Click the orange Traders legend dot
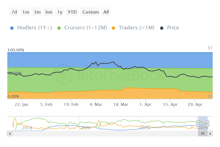The width and height of the screenshot is (220, 147). (x=113, y=28)
